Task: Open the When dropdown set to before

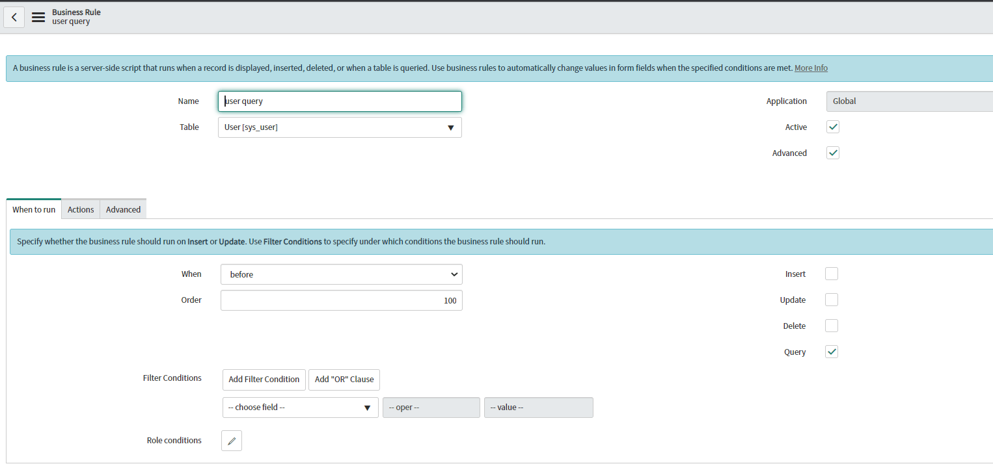Action: (x=342, y=274)
